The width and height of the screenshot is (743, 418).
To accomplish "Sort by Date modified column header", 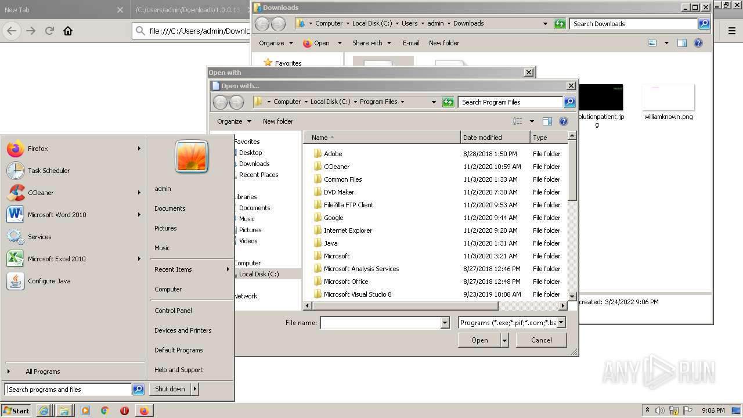I will tap(495, 138).
